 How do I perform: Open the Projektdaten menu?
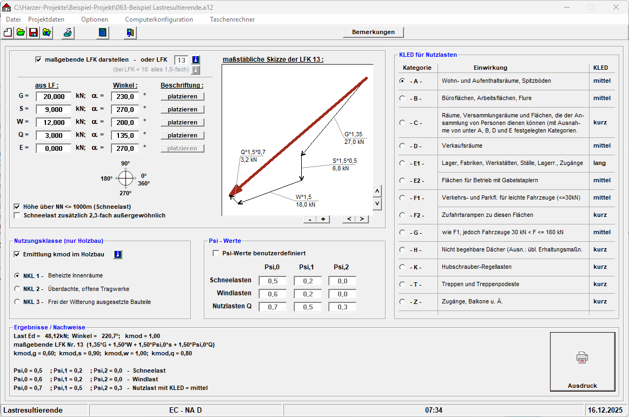coord(46,19)
